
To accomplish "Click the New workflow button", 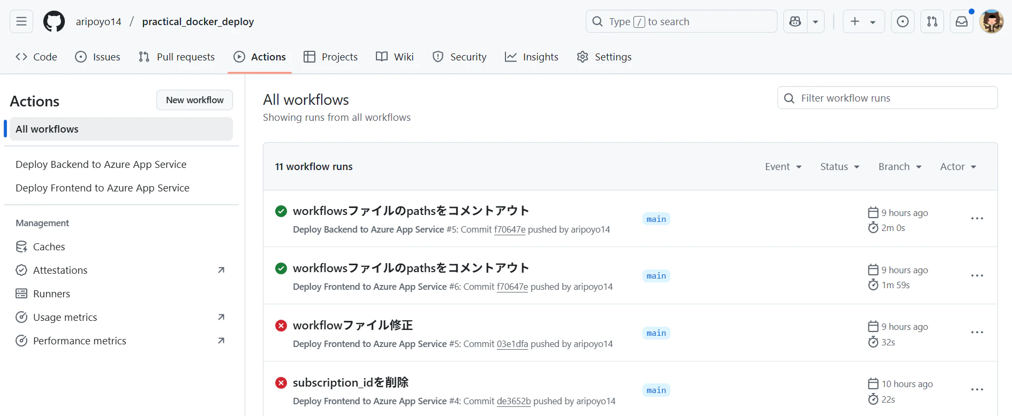I will 194,100.
